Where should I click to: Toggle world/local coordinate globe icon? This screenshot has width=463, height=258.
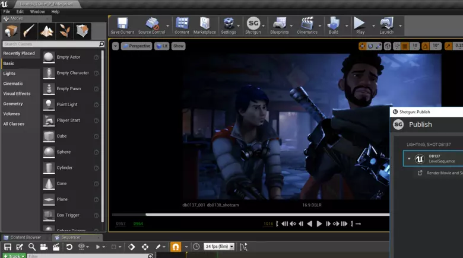(x=388, y=46)
